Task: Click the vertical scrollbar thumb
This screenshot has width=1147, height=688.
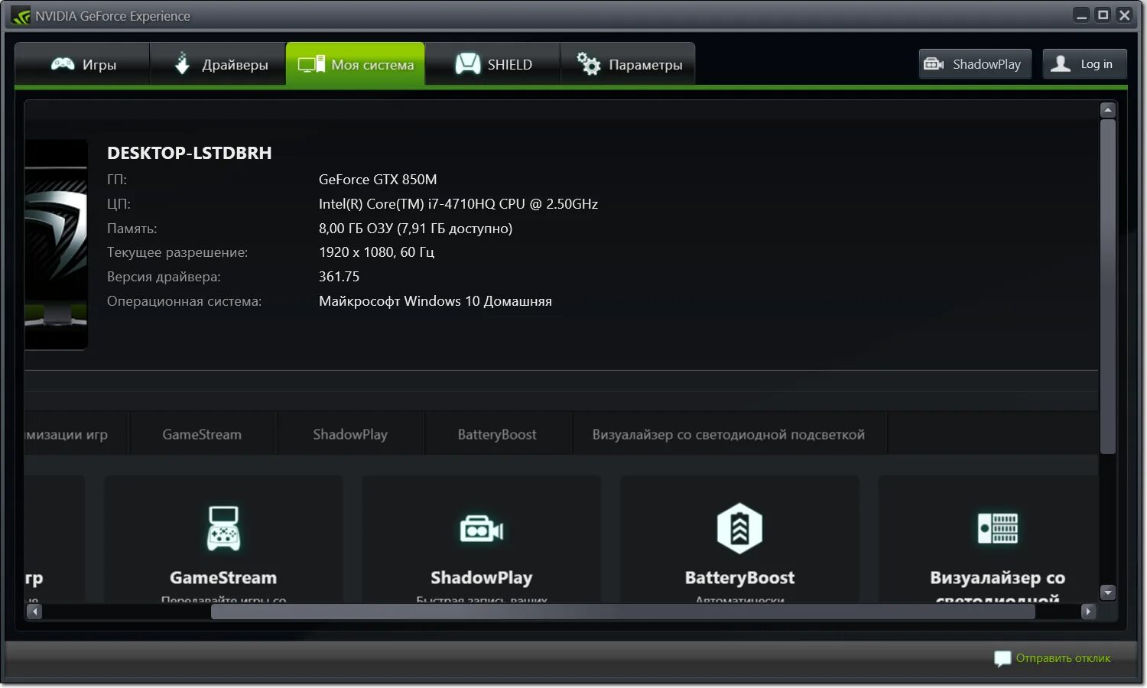Action: pyautogui.click(x=1107, y=287)
